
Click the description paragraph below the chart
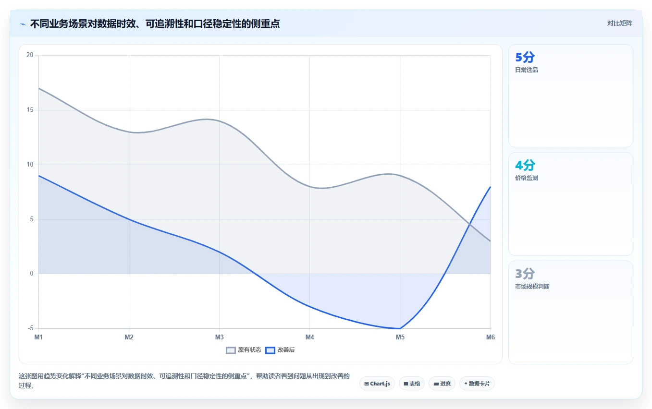tap(184, 381)
